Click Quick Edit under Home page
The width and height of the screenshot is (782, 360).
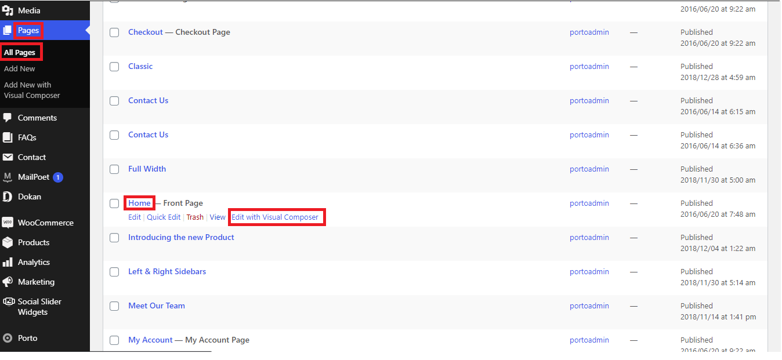164,217
